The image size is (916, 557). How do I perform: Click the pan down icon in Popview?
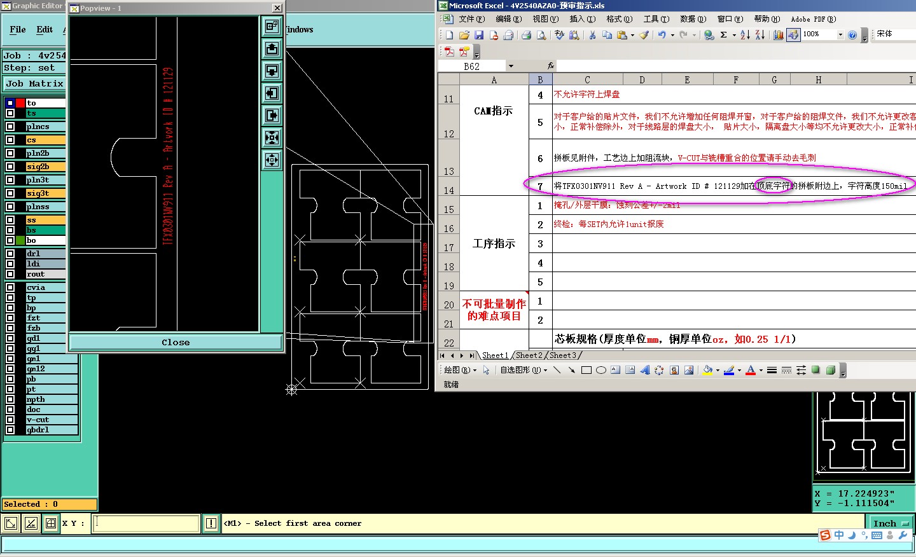click(272, 71)
